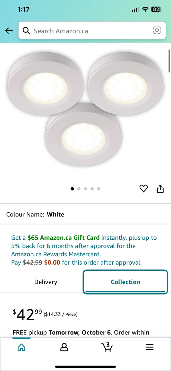This screenshot has width=171, height=371.
Task: Open the camera lens scan icon
Action: (x=157, y=30)
